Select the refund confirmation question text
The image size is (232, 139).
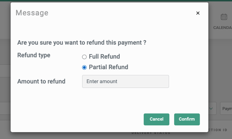(x=82, y=42)
